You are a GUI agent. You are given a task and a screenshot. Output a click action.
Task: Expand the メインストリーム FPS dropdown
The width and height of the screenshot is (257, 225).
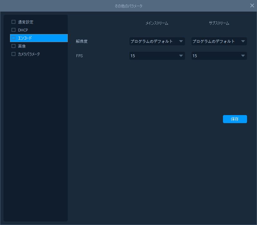(157, 56)
